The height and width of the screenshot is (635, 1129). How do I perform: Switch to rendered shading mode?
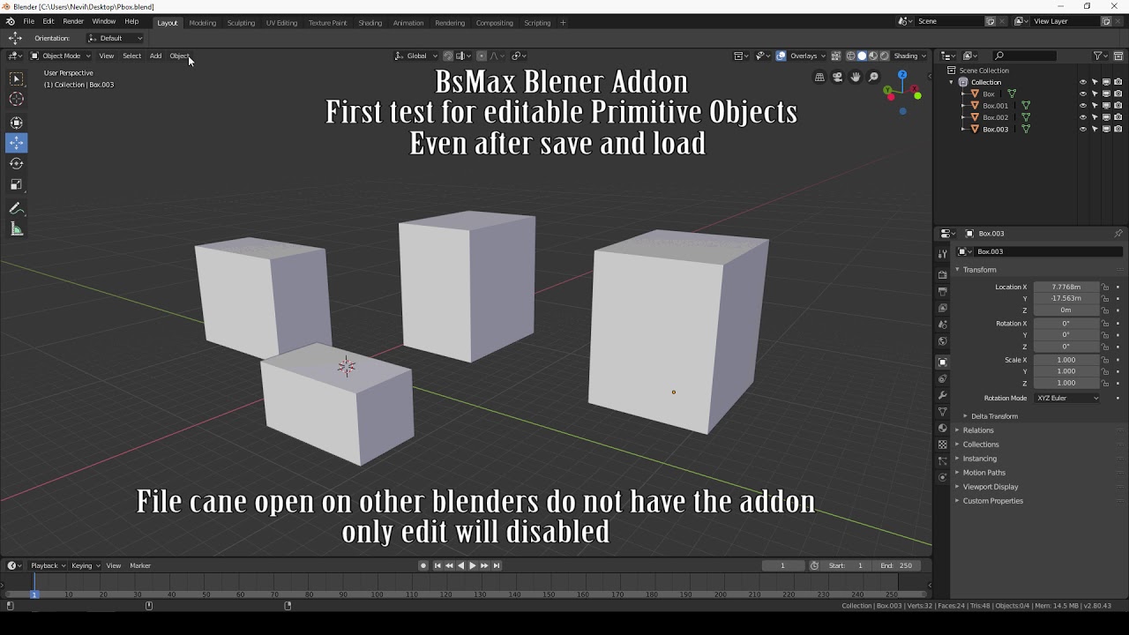click(x=885, y=56)
